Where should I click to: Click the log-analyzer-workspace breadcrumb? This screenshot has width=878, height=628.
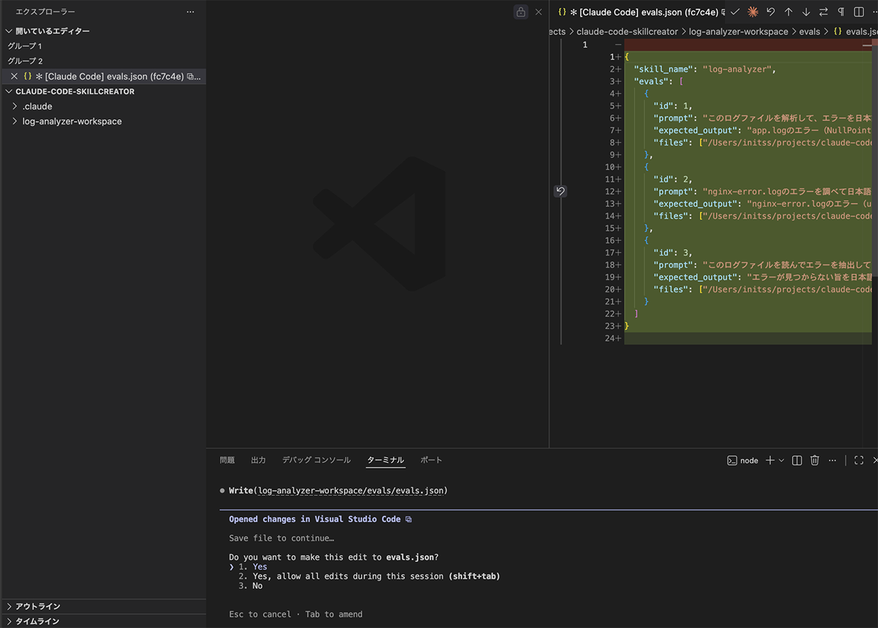click(738, 32)
